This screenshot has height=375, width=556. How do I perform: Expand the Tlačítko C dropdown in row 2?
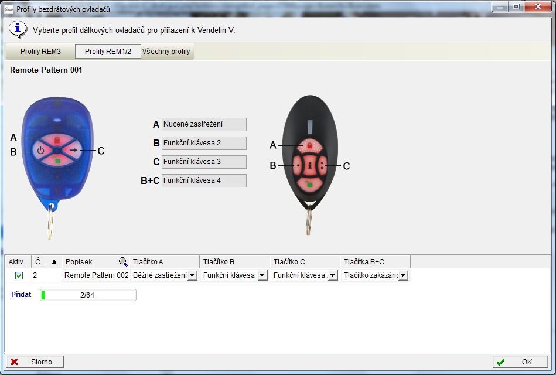333,275
